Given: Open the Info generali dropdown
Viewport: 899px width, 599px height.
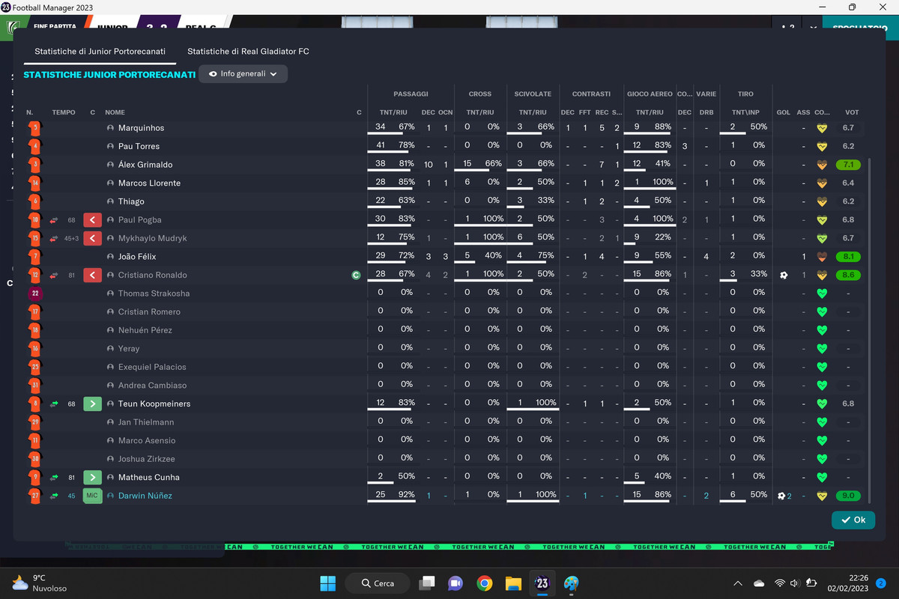Looking at the screenshot, I should pos(243,74).
